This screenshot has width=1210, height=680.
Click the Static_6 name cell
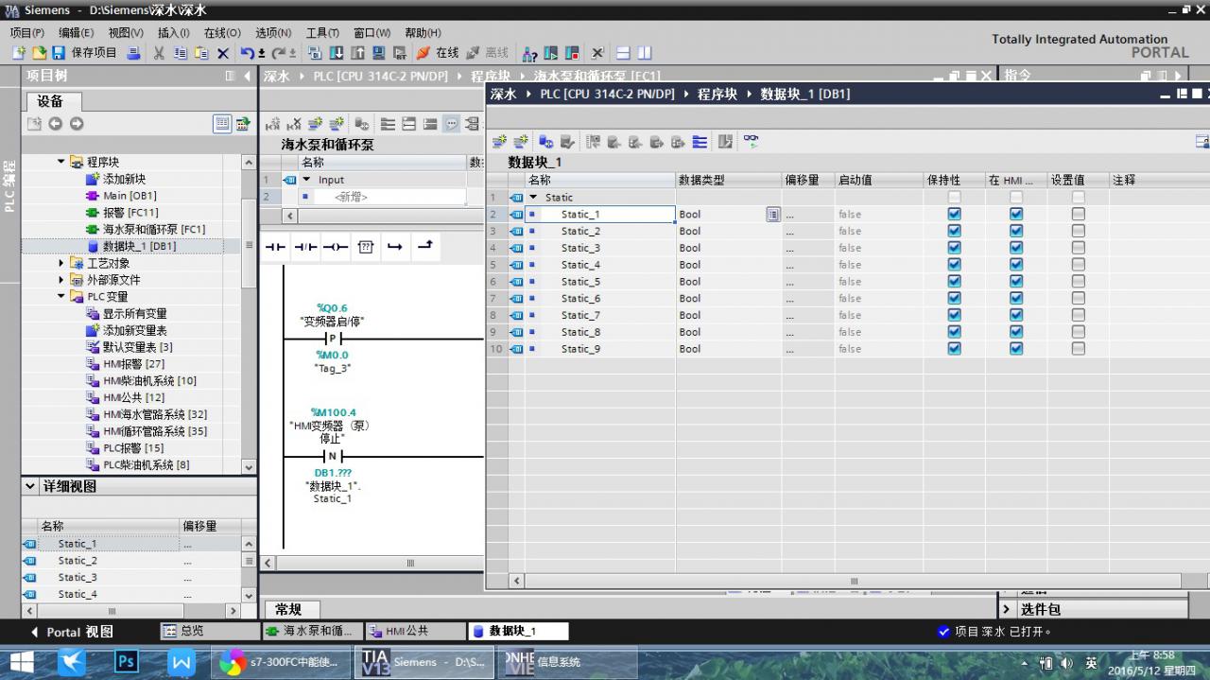click(x=600, y=299)
